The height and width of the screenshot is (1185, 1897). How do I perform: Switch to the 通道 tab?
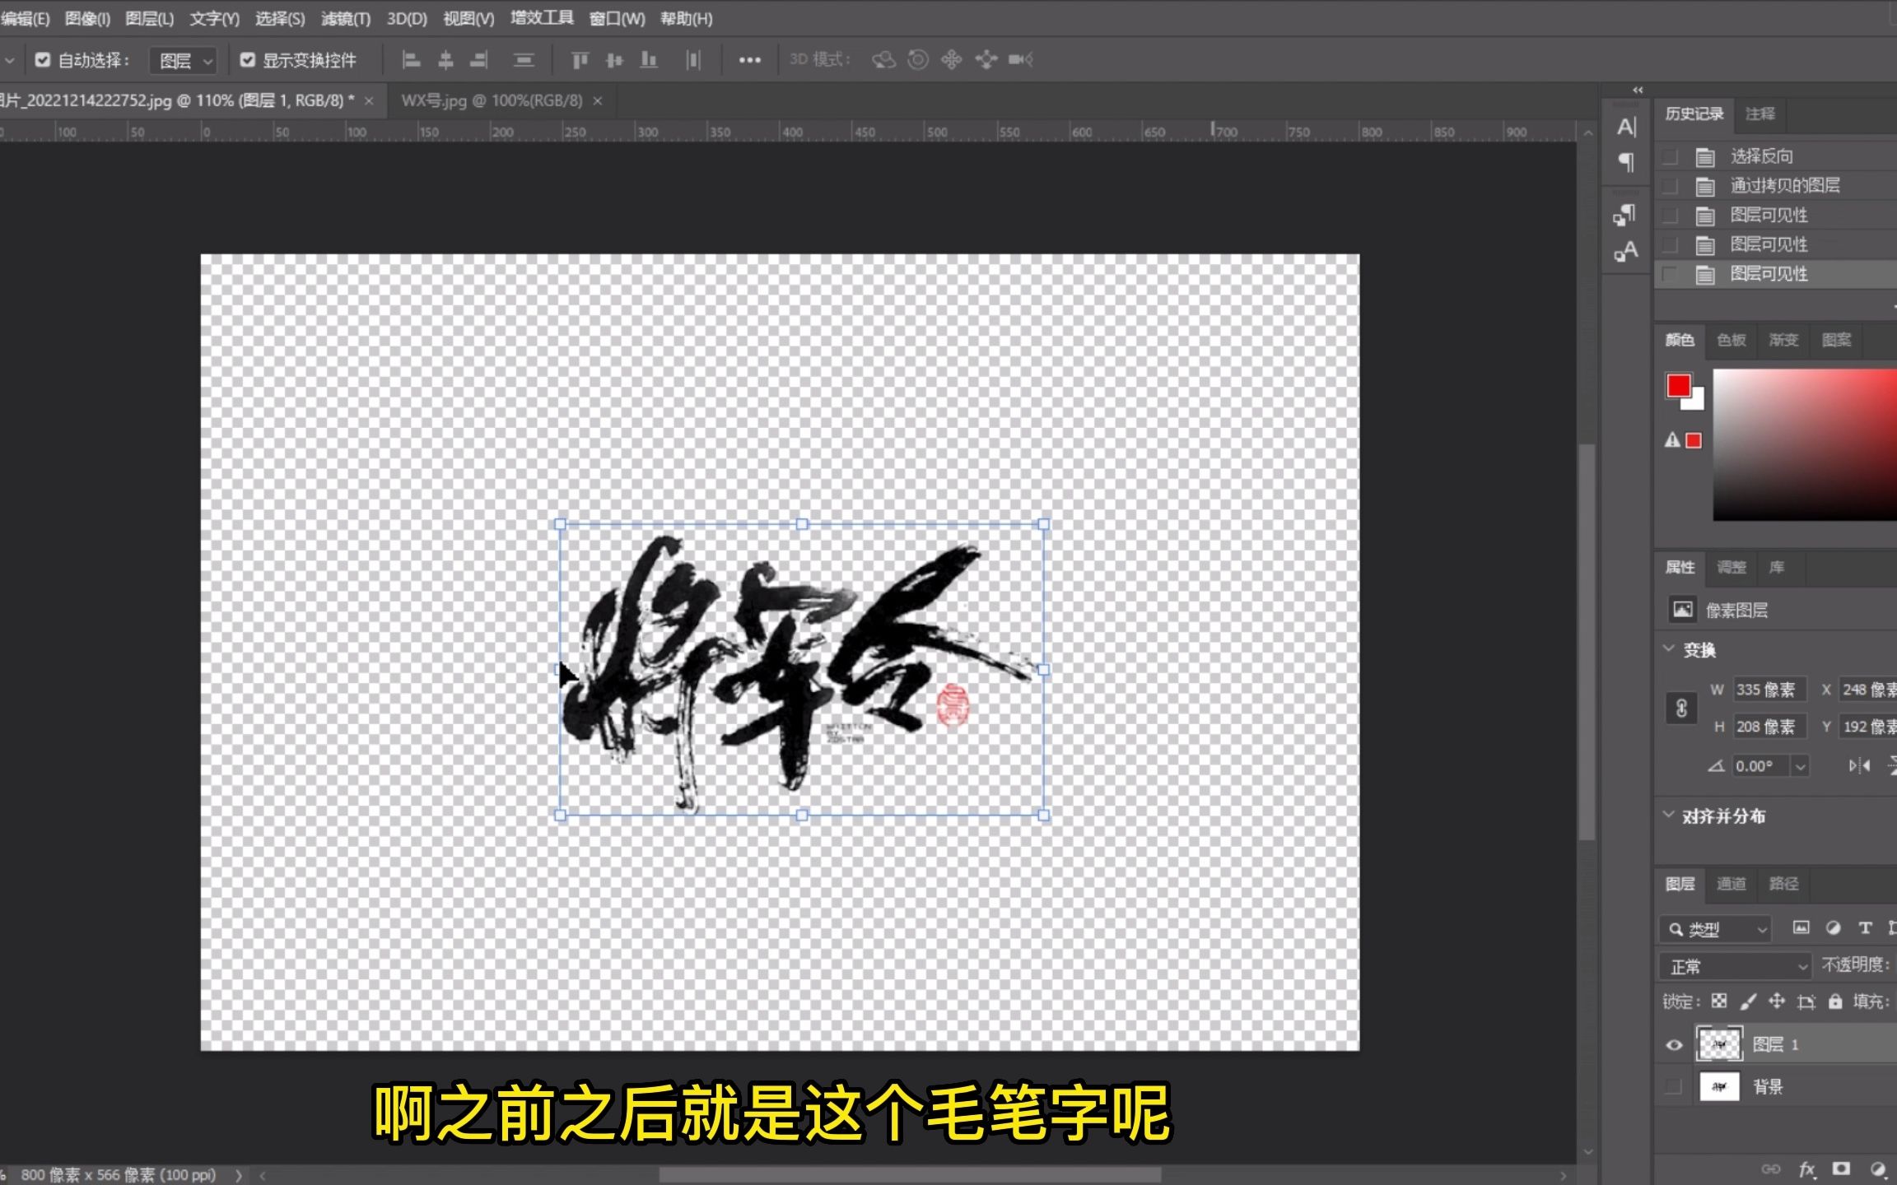[1731, 884]
